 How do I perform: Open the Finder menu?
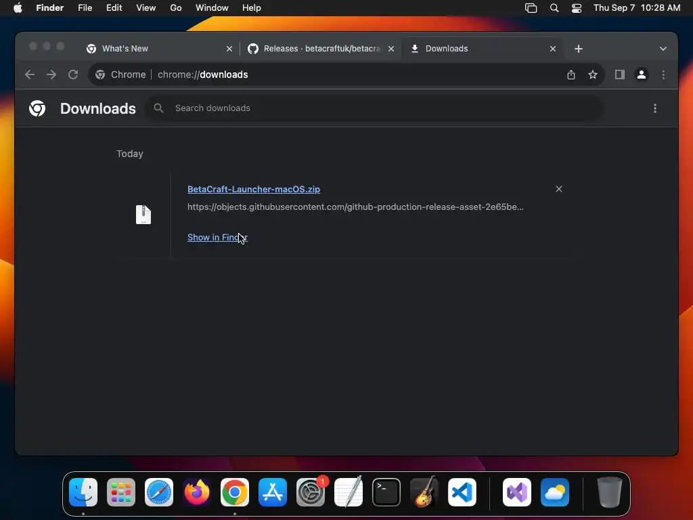[x=49, y=8]
